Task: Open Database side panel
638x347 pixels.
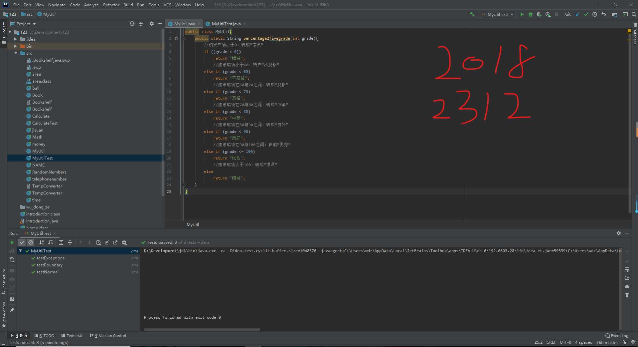Action: [635, 34]
